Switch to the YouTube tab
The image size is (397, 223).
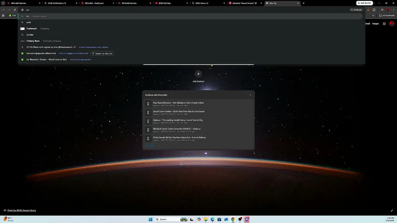171,3
